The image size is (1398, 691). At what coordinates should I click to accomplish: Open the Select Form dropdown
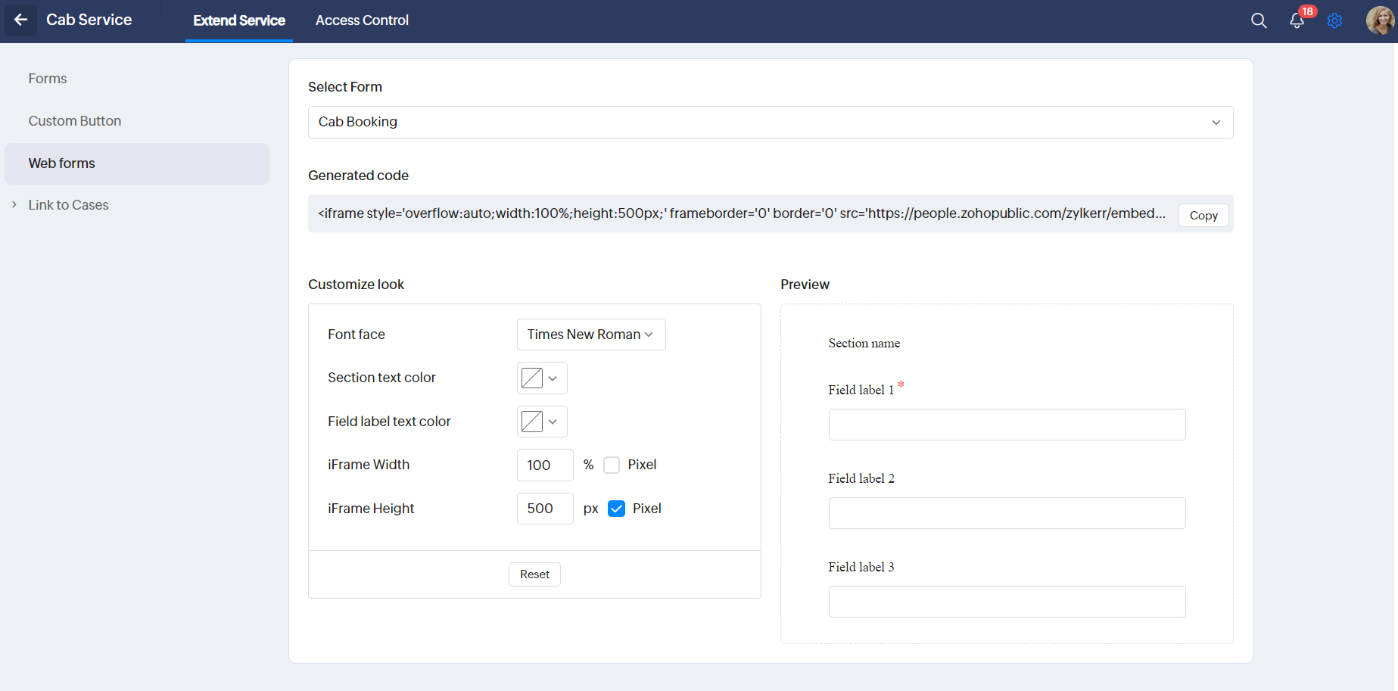tap(770, 122)
